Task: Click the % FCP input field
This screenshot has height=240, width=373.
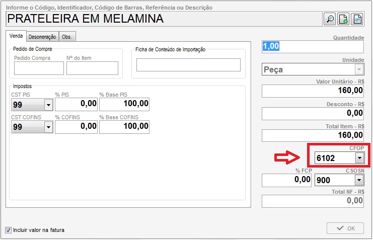Action: click(286, 180)
